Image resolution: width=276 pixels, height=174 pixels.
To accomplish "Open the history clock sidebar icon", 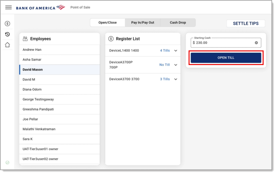I will [x=8, y=34].
